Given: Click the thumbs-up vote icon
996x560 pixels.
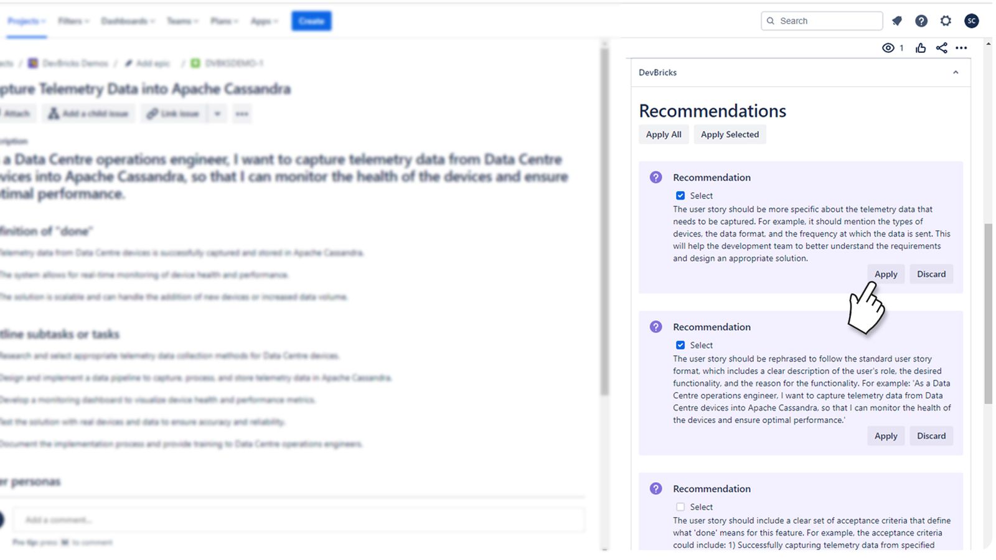Looking at the screenshot, I should [x=921, y=48].
